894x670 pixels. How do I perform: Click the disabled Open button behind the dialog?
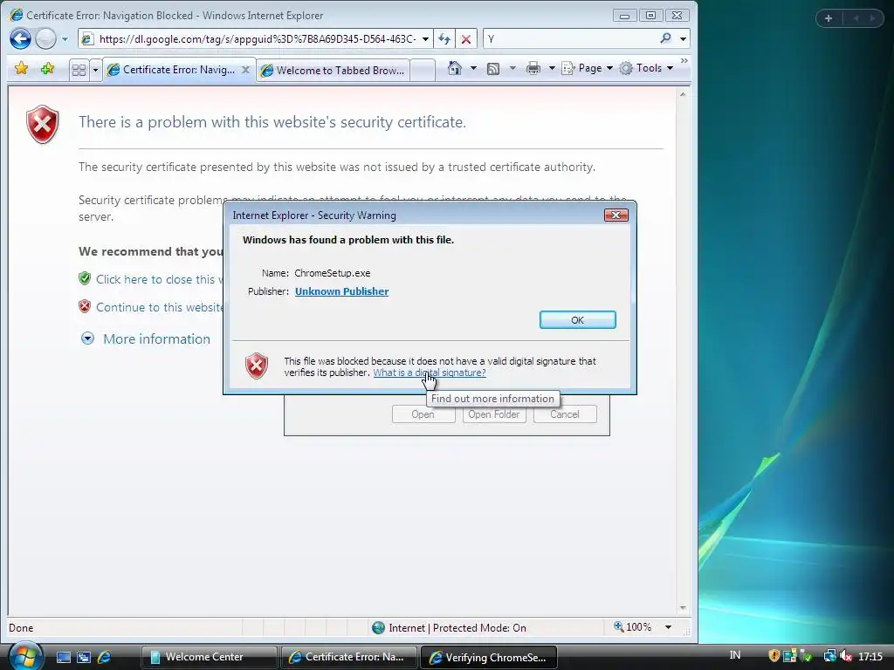(423, 414)
